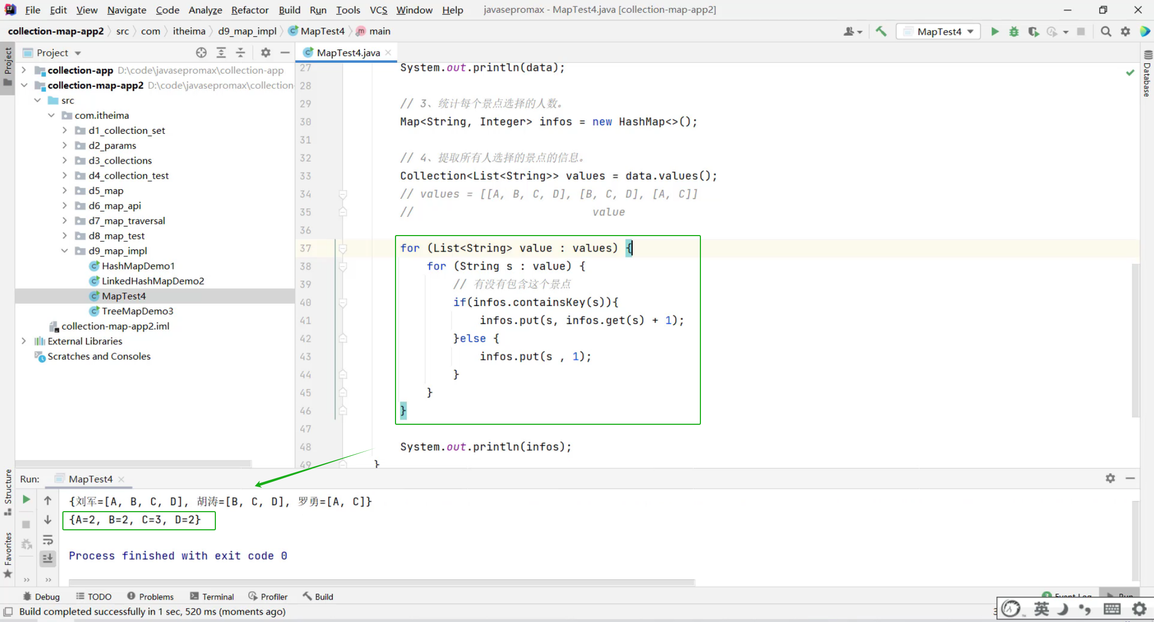Toggle soft-wrap in Run console

click(x=47, y=539)
